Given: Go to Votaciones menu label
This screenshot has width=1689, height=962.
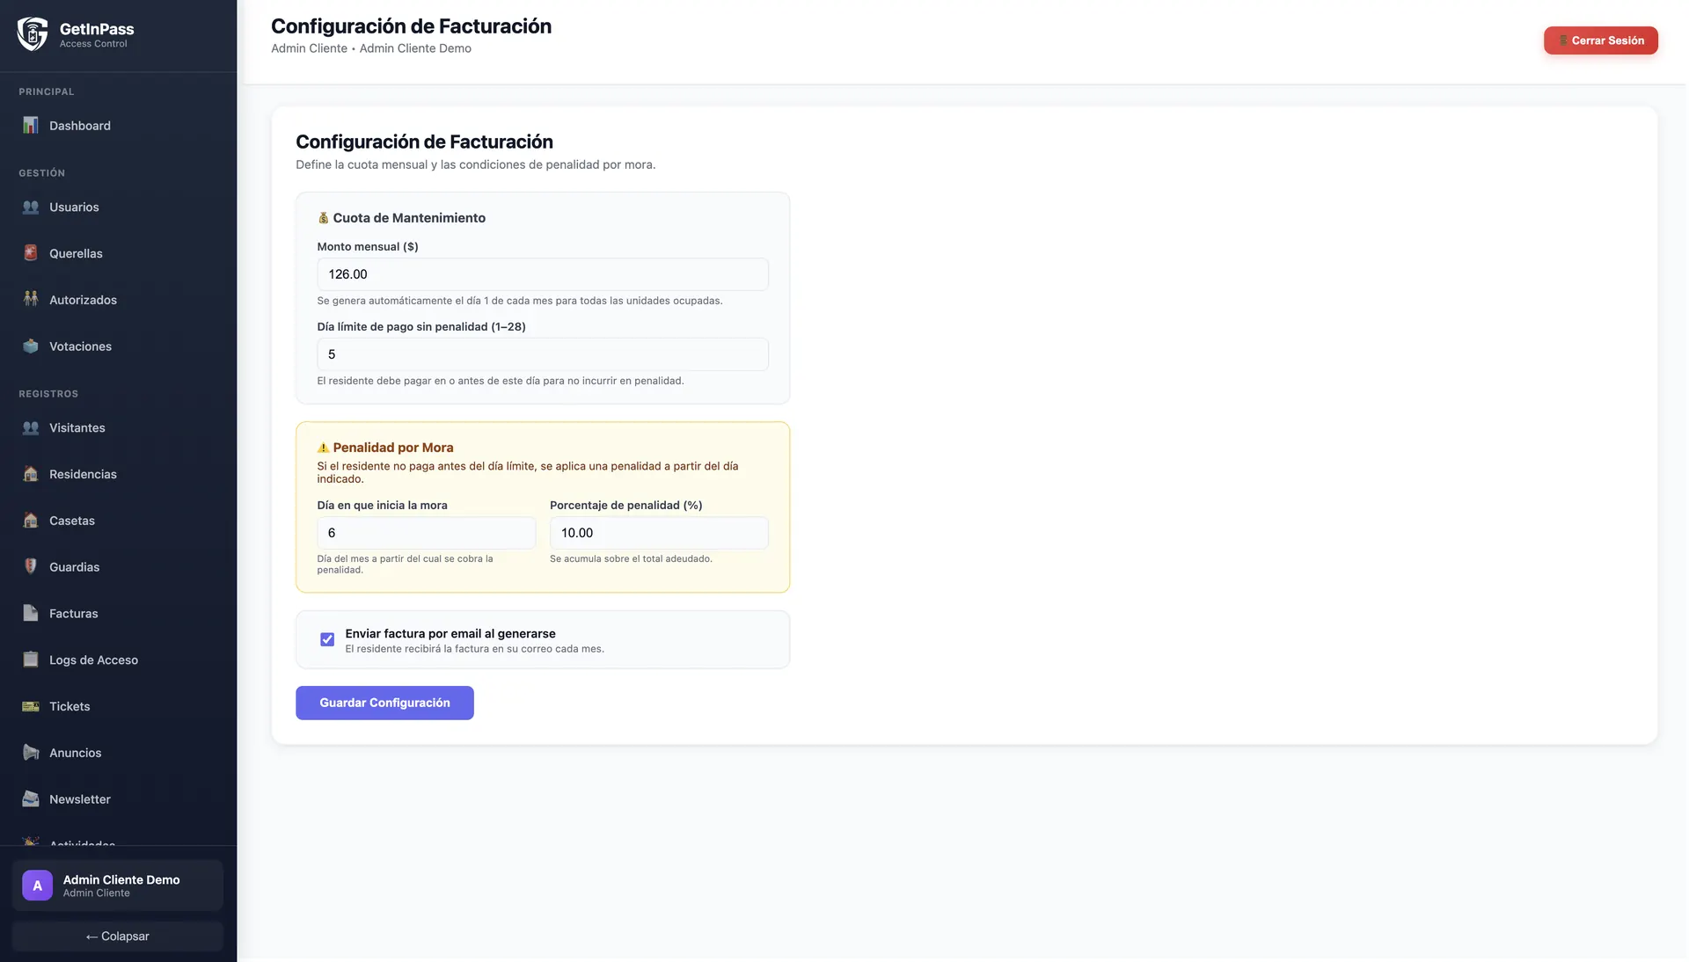Looking at the screenshot, I should coord(80,346).
